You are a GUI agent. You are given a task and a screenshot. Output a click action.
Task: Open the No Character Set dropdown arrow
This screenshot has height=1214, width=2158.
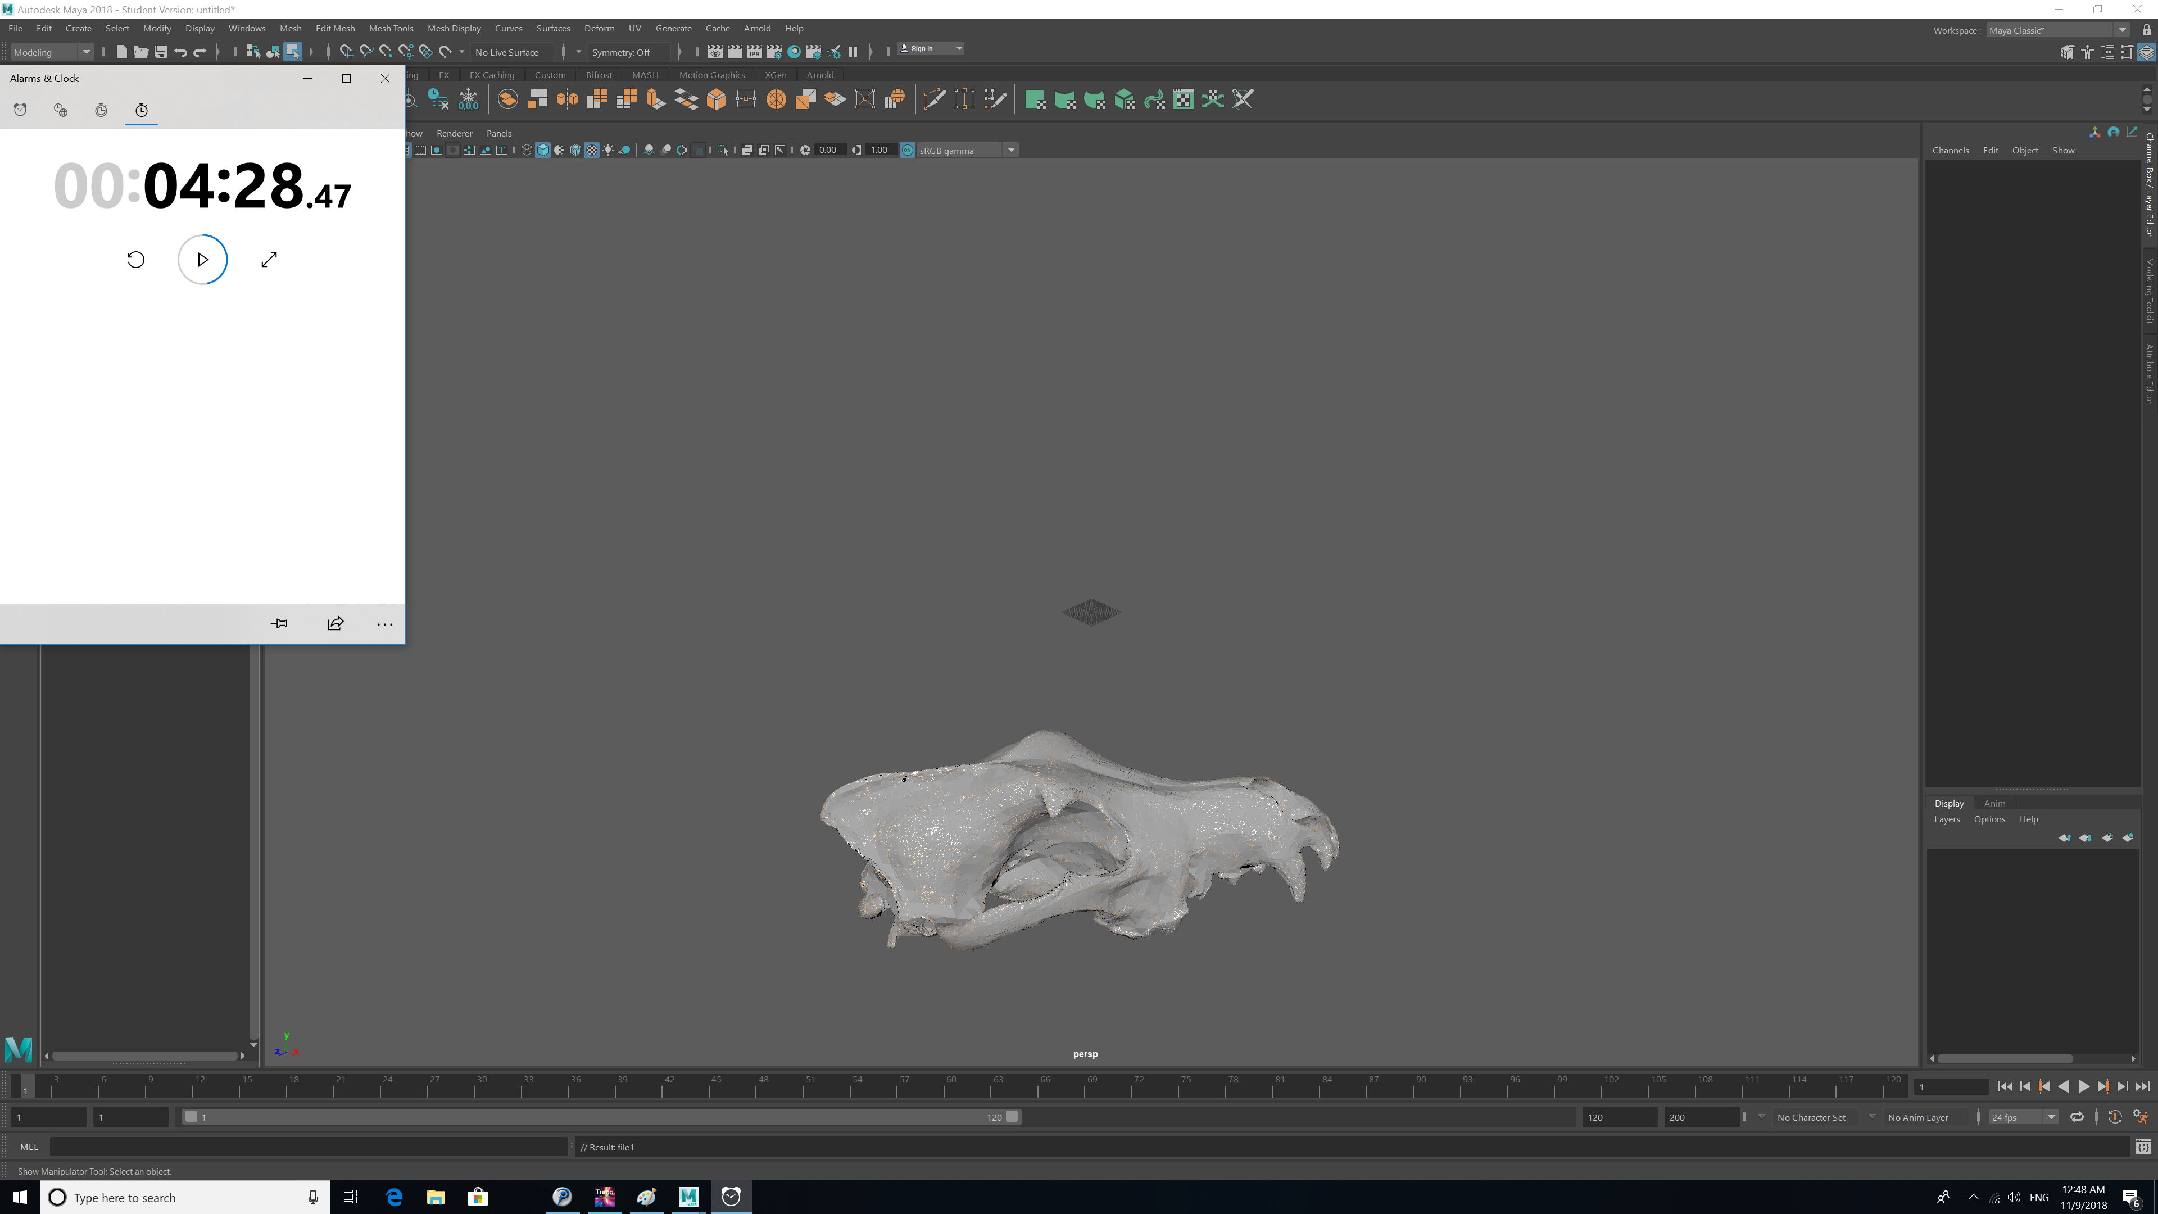1761,1117
